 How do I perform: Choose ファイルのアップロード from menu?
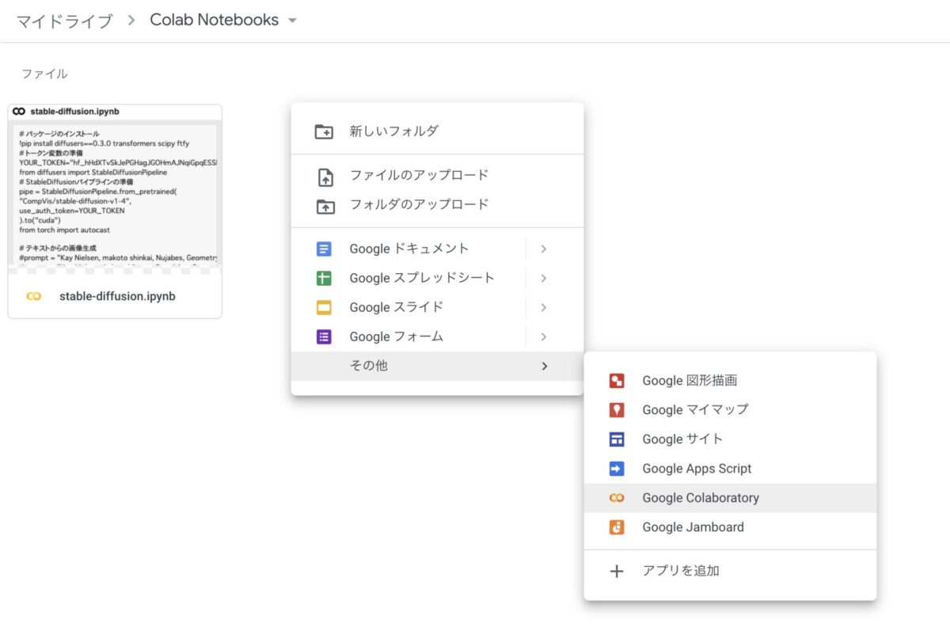point(437,176)
